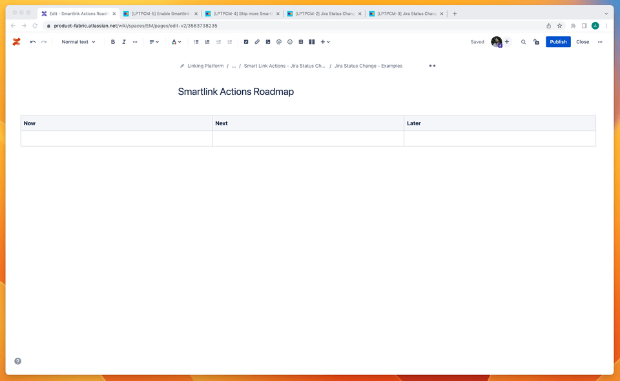Open the Chrome three-dot menu

(x=606, y=26)
